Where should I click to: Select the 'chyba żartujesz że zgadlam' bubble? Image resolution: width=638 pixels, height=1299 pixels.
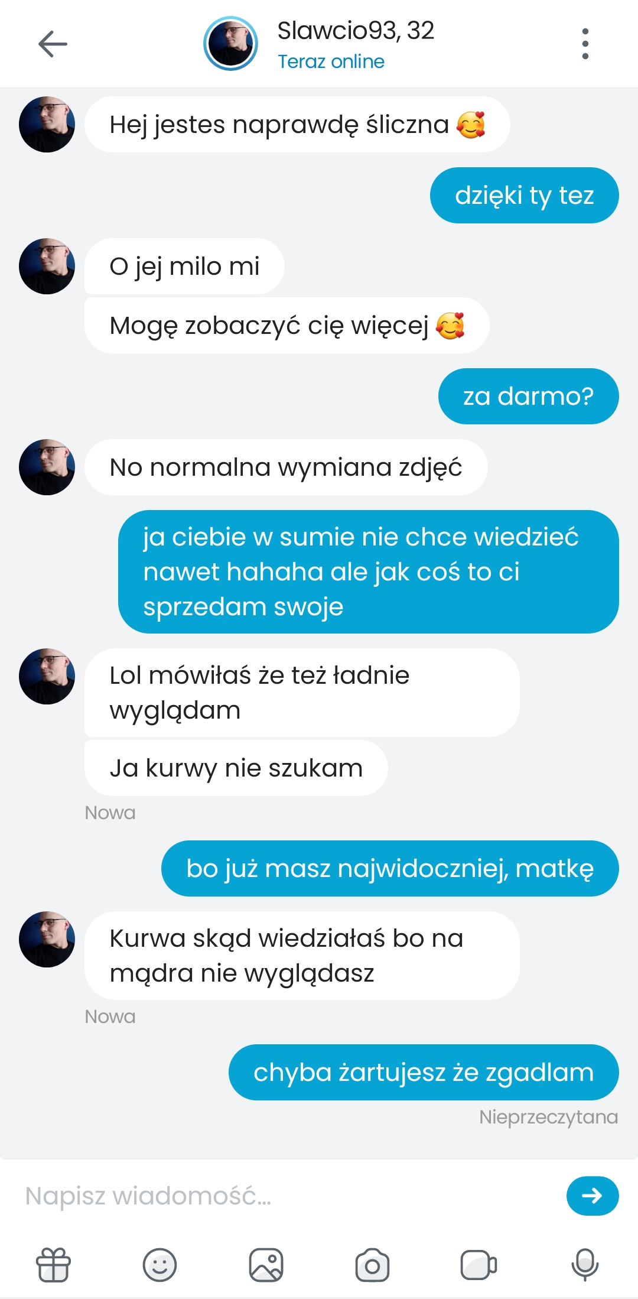[x=424, y=1072]
